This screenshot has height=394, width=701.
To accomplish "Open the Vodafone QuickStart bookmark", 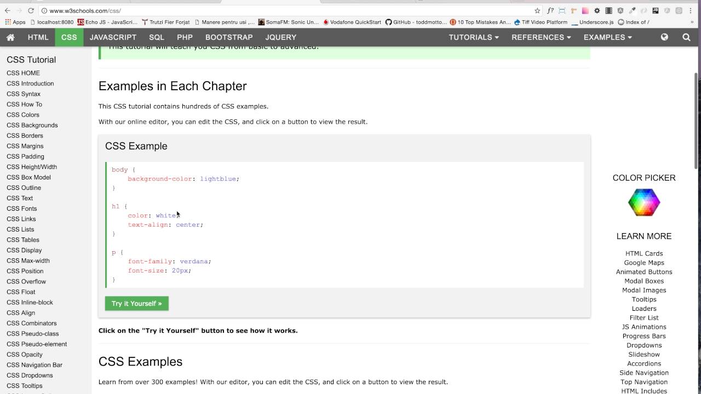I will [x=352, y=22].
